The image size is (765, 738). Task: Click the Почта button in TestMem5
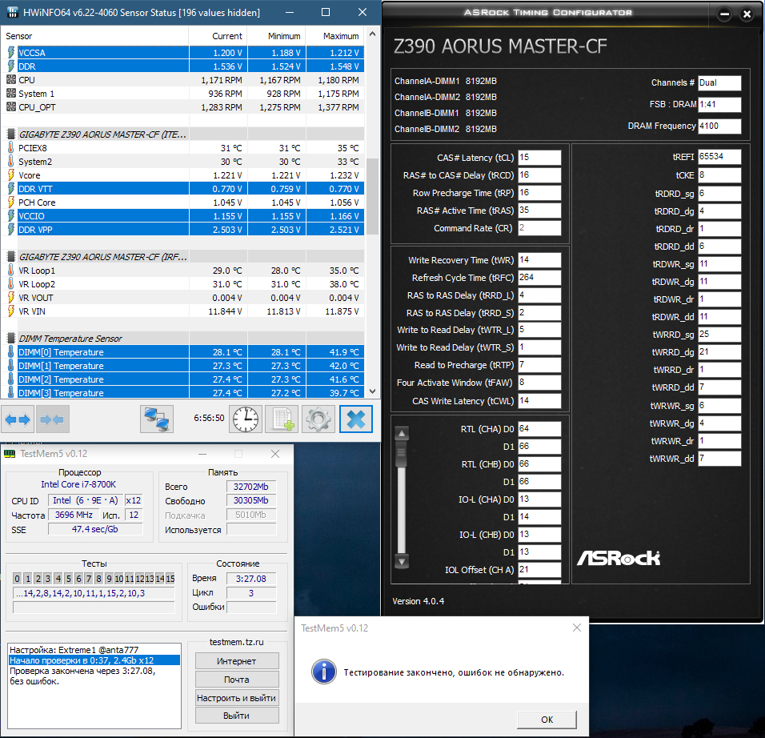tap(237, 680)
